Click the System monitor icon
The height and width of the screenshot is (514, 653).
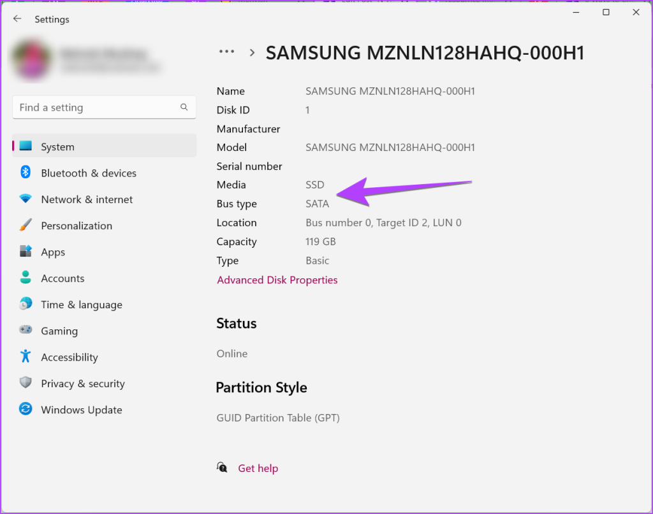[x=26, y=146]
